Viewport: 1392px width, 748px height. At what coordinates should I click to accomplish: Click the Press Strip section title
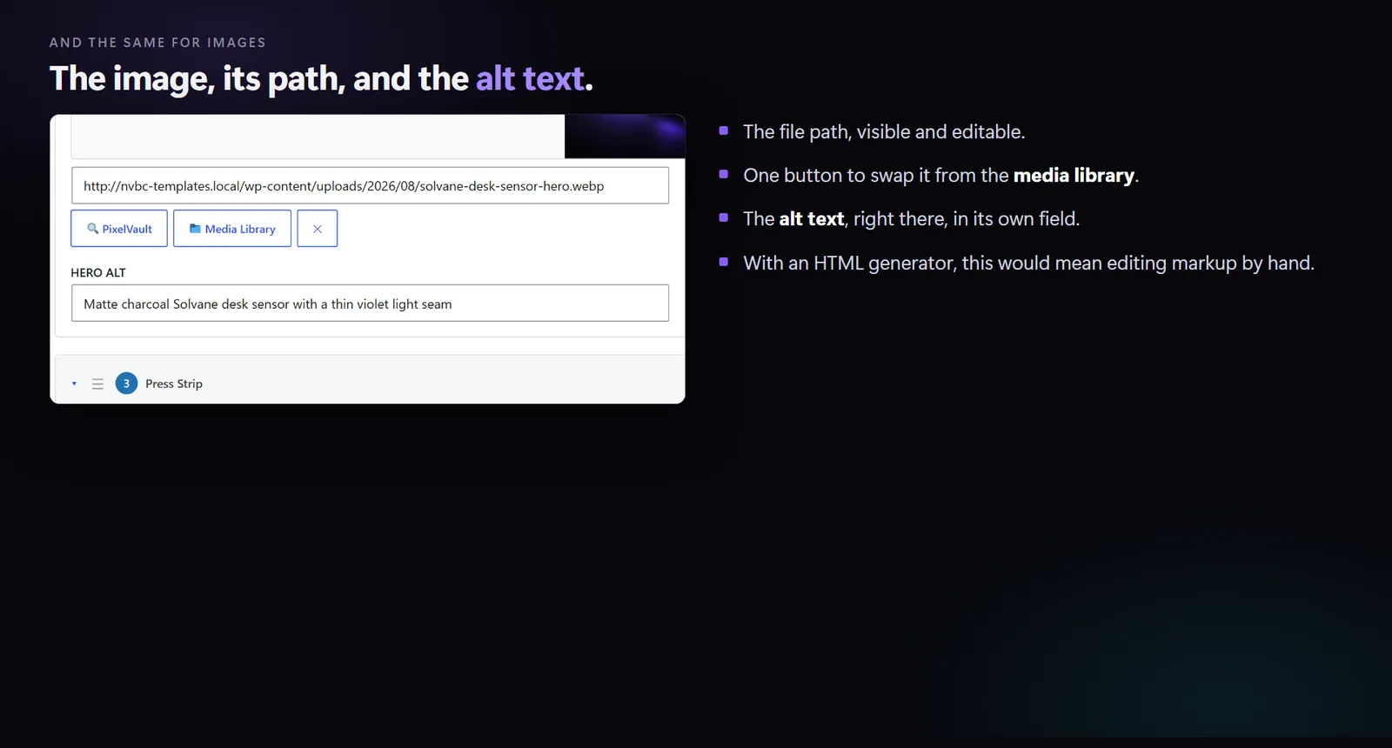coord(174,384)
